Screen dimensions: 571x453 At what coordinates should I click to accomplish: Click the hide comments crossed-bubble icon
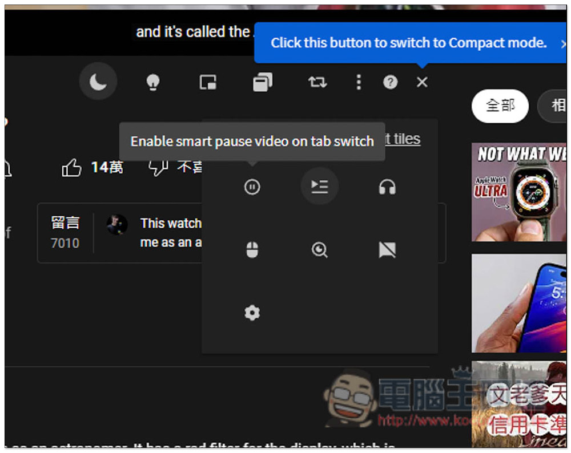tap(387, 250)
